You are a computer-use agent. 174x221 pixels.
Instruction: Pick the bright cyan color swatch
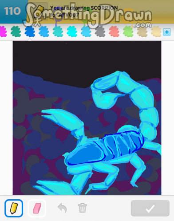click(72, 32)
